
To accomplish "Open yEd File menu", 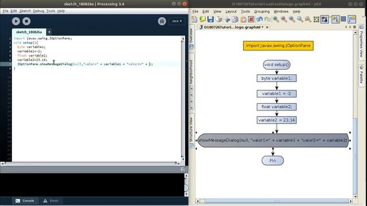I will [195, 11].
